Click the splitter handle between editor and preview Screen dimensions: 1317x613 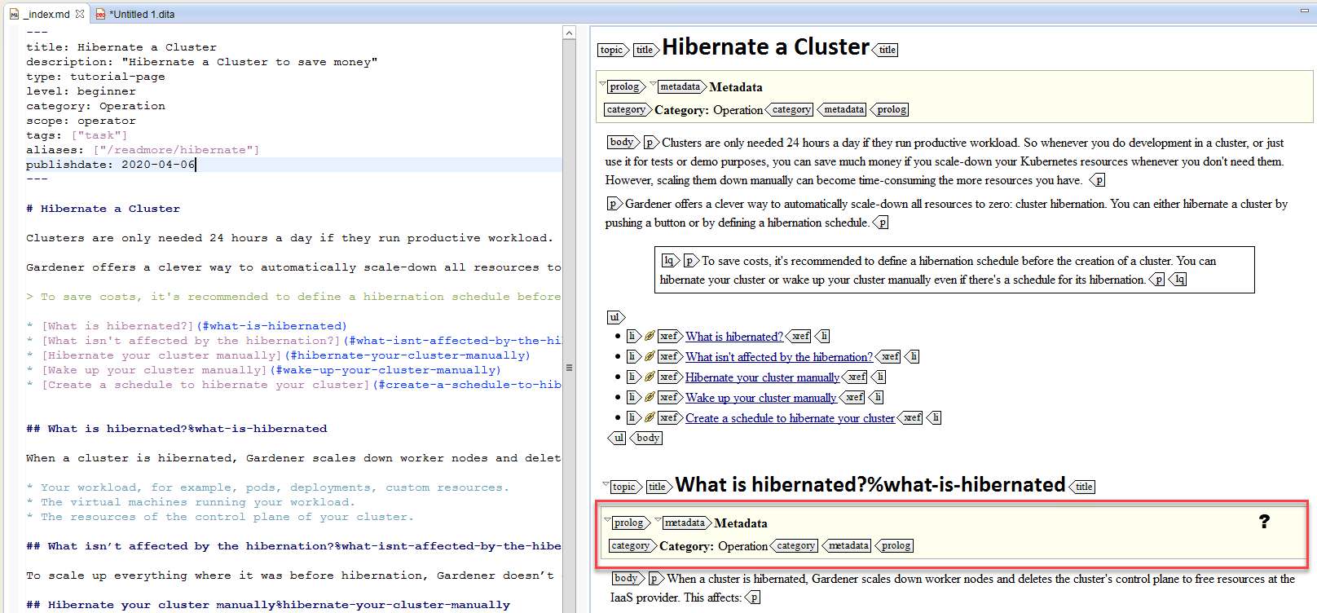pos(569,368)
